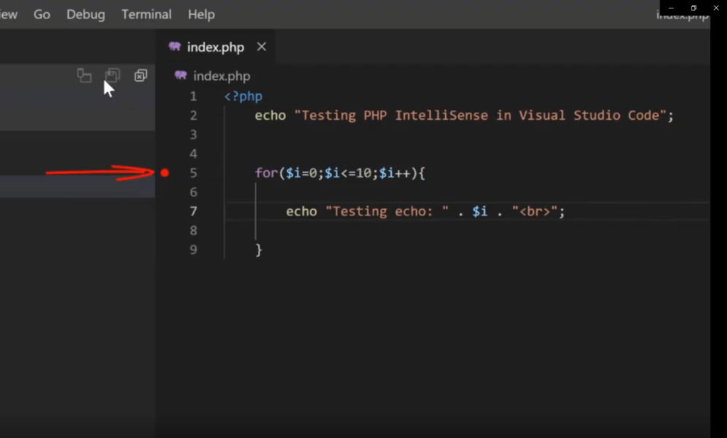Open the Debug menu
Image resolution: width=727 pixels, height=438 pixels.
(x=85, y=13)
